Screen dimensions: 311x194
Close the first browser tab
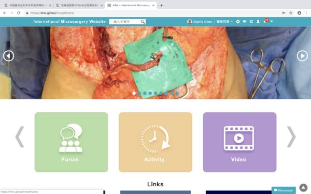click(50, 5)
